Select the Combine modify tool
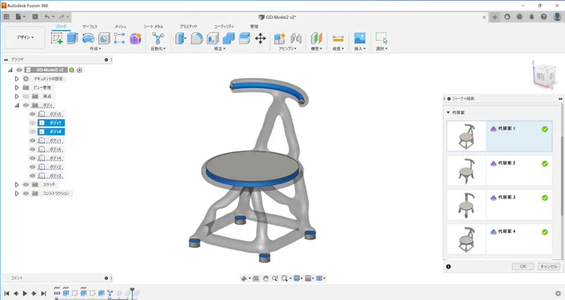Viewport: 565px width, 300px height. pyautogui.click(x=228, y=38)
